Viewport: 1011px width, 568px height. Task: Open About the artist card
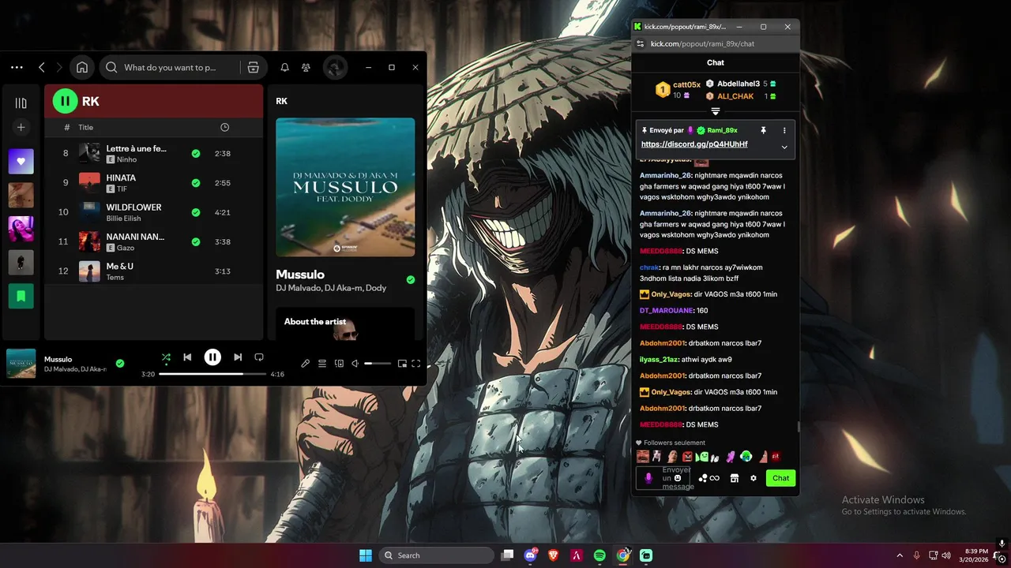[x=345, y=323]
